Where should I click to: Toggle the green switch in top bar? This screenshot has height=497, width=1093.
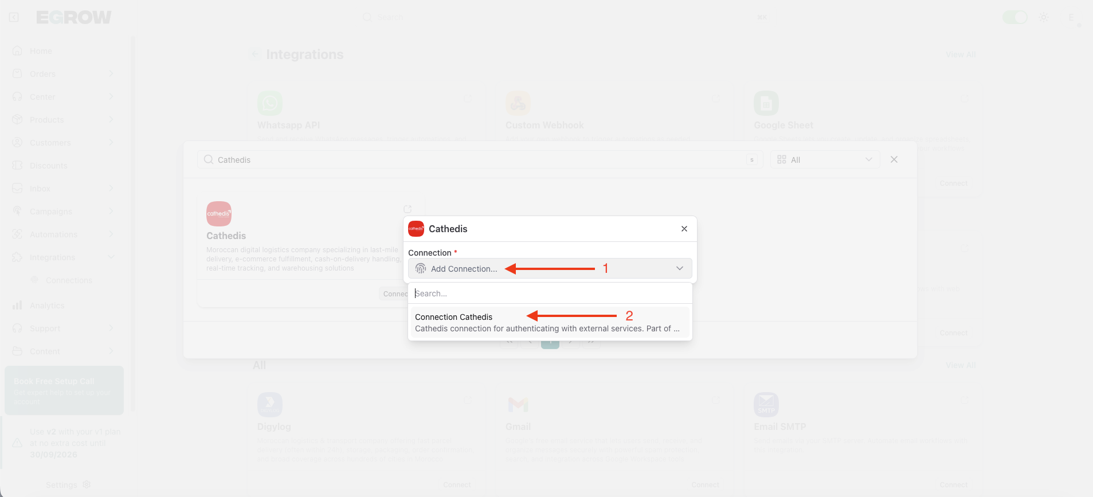click(1015, 17)
